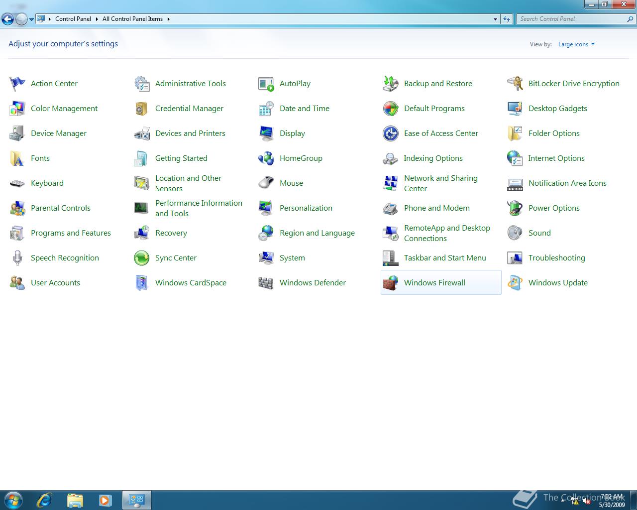Open the Recovery link

(x=171, y=233)
